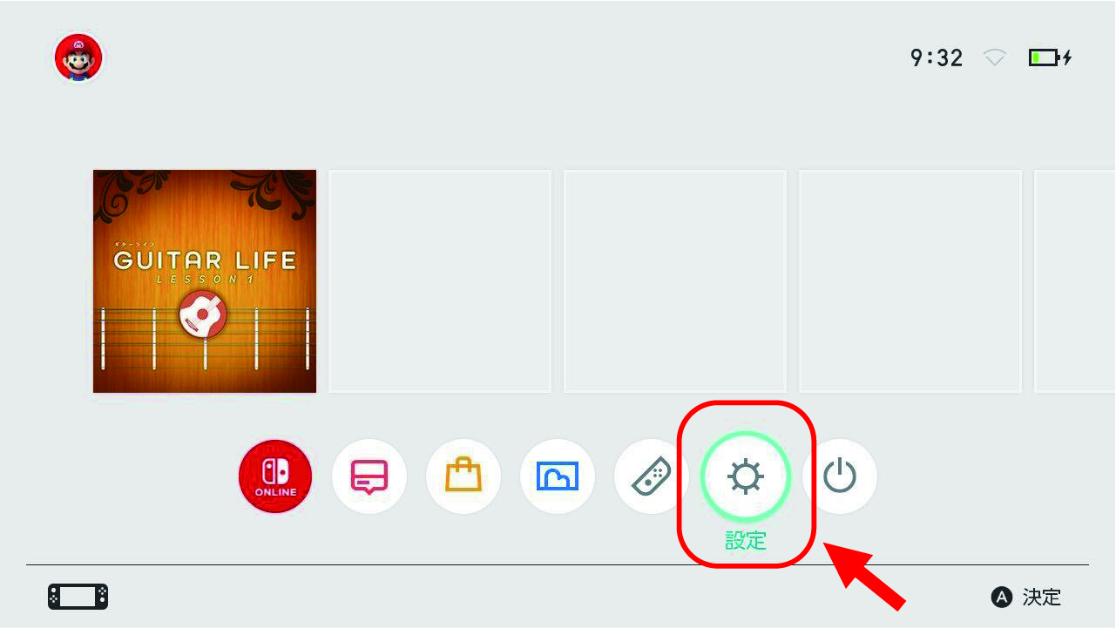1116x628 pixels.
Task: Select the third empty game tile
Action: 910,281
